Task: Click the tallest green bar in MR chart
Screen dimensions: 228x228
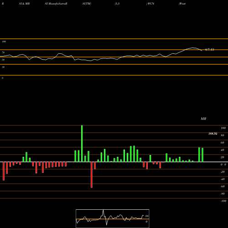Action: pyautogui.click(x=82, y=144)
